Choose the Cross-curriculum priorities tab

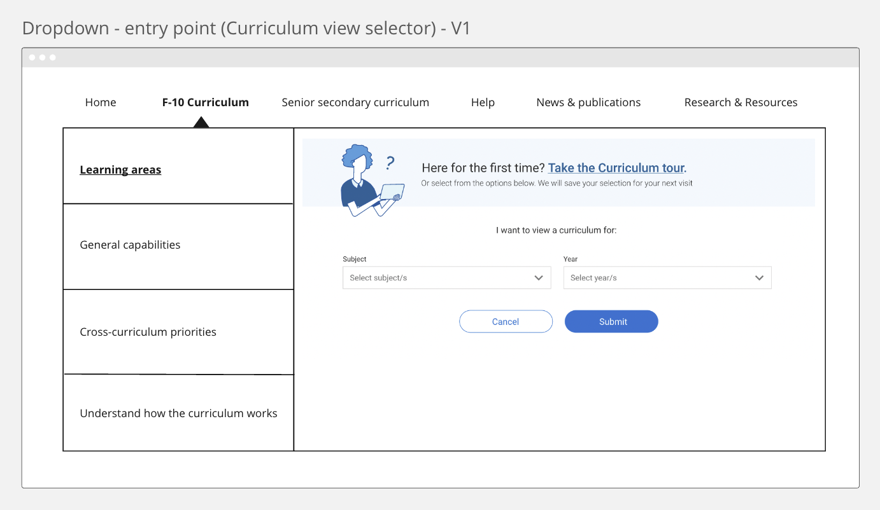click(148, 332)
